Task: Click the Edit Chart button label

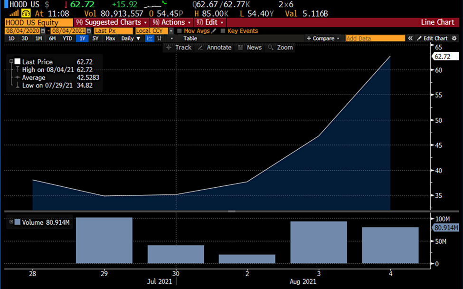Action: (x=435, y=39)
